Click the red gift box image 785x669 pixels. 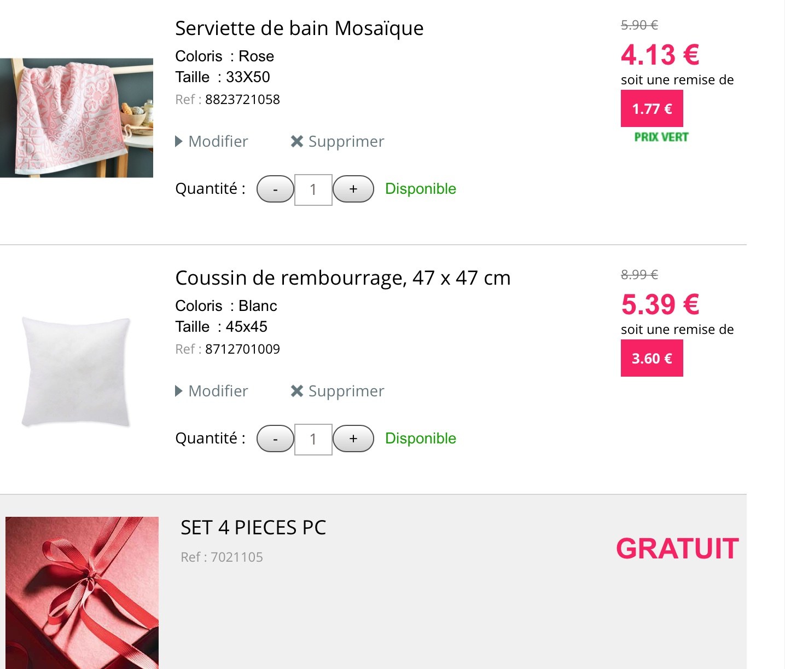(x=82, y=592)
